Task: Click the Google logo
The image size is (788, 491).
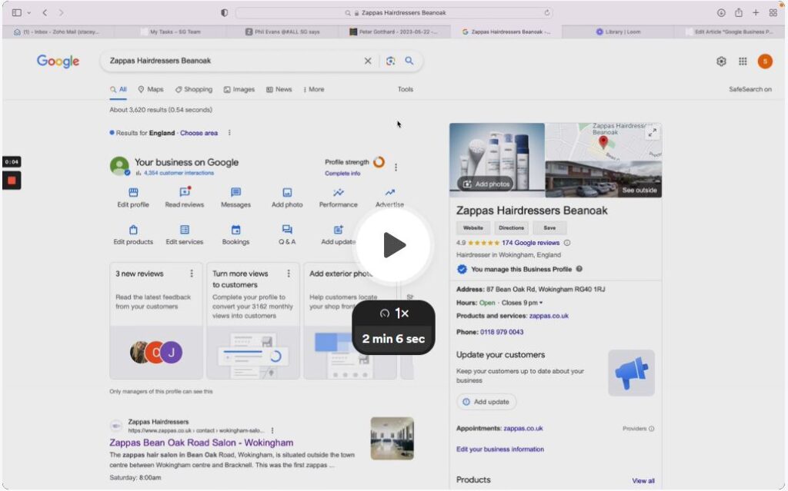Action: (x=58, y=61)
